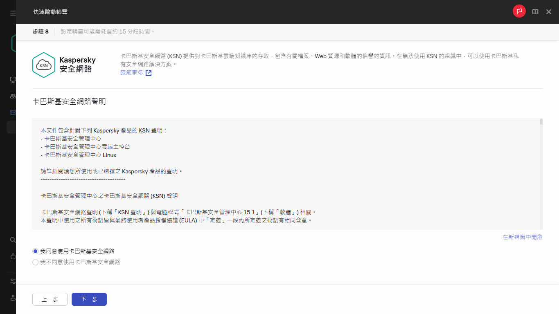The image size is (559, 314).
Task: Choose 我不同意使用卡巴斯基安全網路 option
Action: (x=35, y=262)
